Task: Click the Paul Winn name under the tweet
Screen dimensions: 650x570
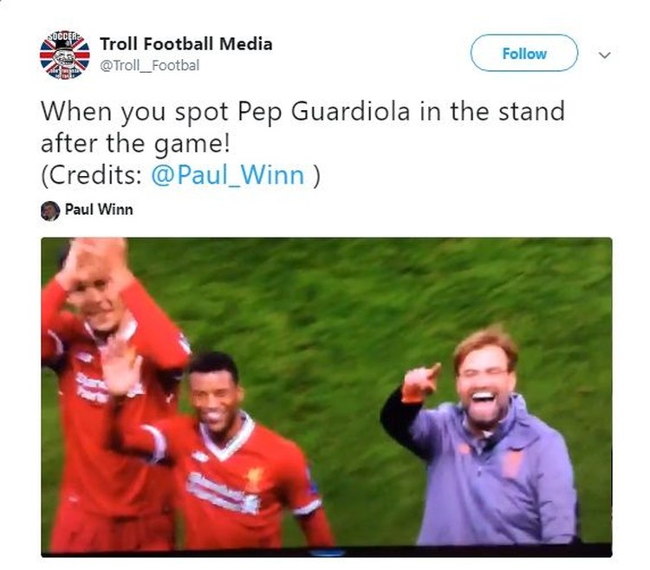Action: click(x=99, y=209)
